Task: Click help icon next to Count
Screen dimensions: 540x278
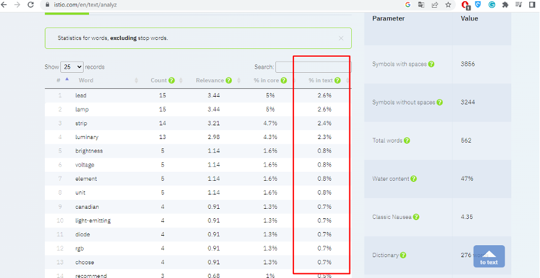Action: (171, 81)
